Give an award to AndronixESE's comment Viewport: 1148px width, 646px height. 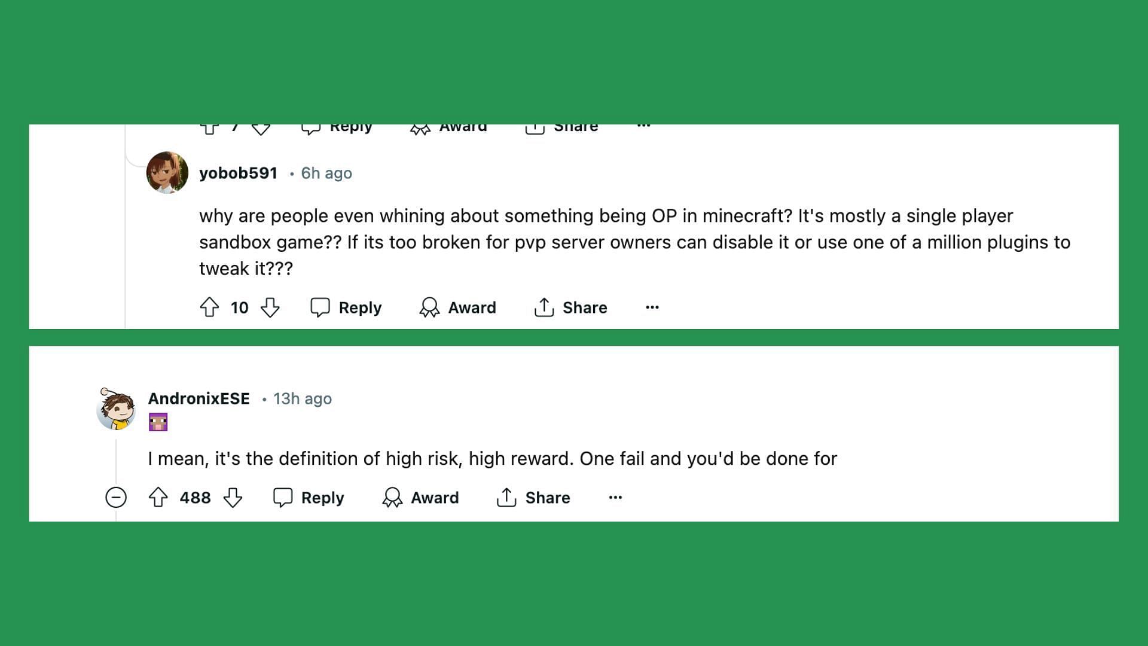click(x=420, y=498)
